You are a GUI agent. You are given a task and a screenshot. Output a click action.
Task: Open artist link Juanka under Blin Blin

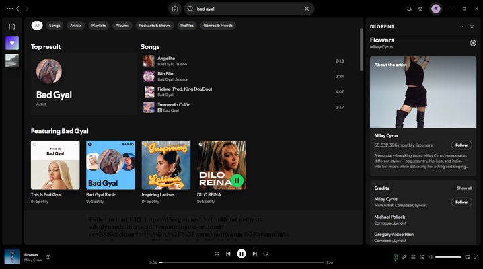[181, 79]
